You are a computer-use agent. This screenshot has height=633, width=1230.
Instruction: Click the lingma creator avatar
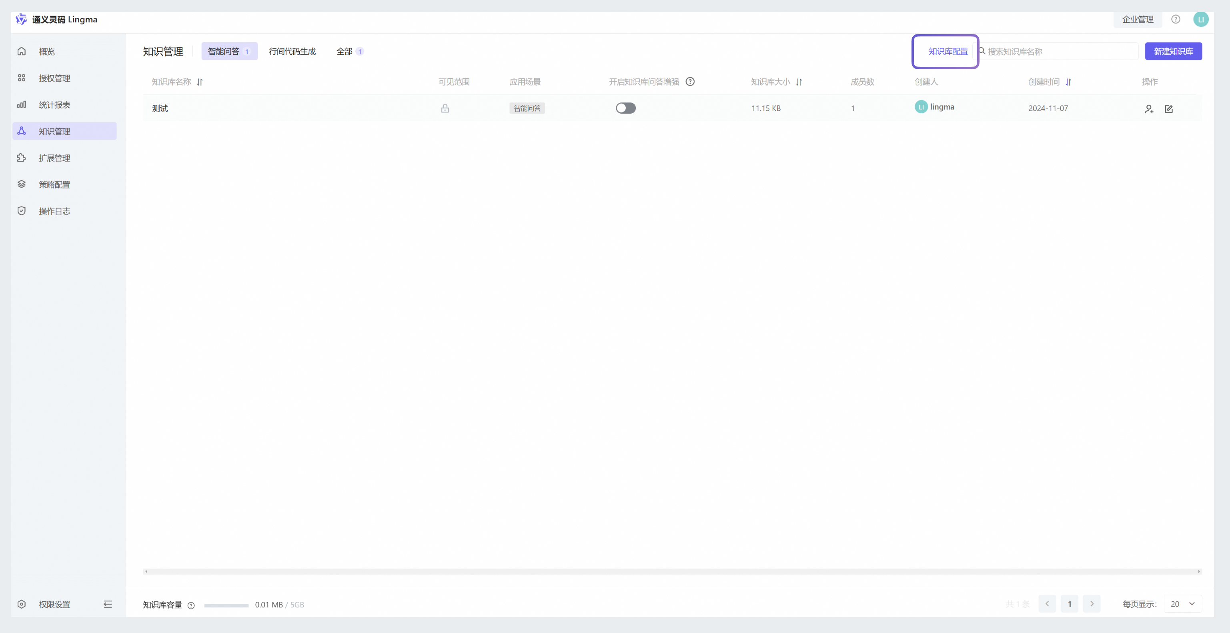click(x=921, y=107)
